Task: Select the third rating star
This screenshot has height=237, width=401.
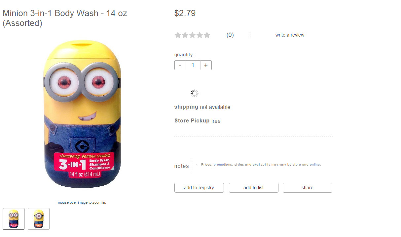Action: (x=193, y=35)
